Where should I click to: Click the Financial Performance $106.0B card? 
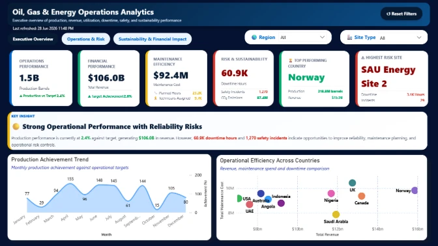[109, 78]
